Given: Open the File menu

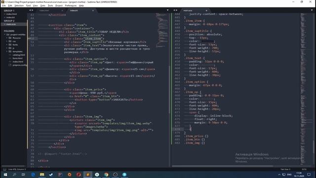Looking at the screenshot, I should (x=4, y=5).
